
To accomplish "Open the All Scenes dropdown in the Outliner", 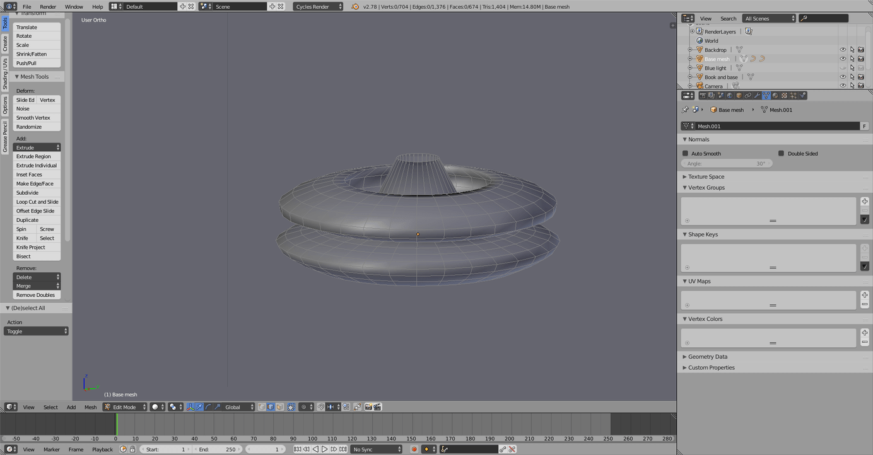I will (769, 18).
